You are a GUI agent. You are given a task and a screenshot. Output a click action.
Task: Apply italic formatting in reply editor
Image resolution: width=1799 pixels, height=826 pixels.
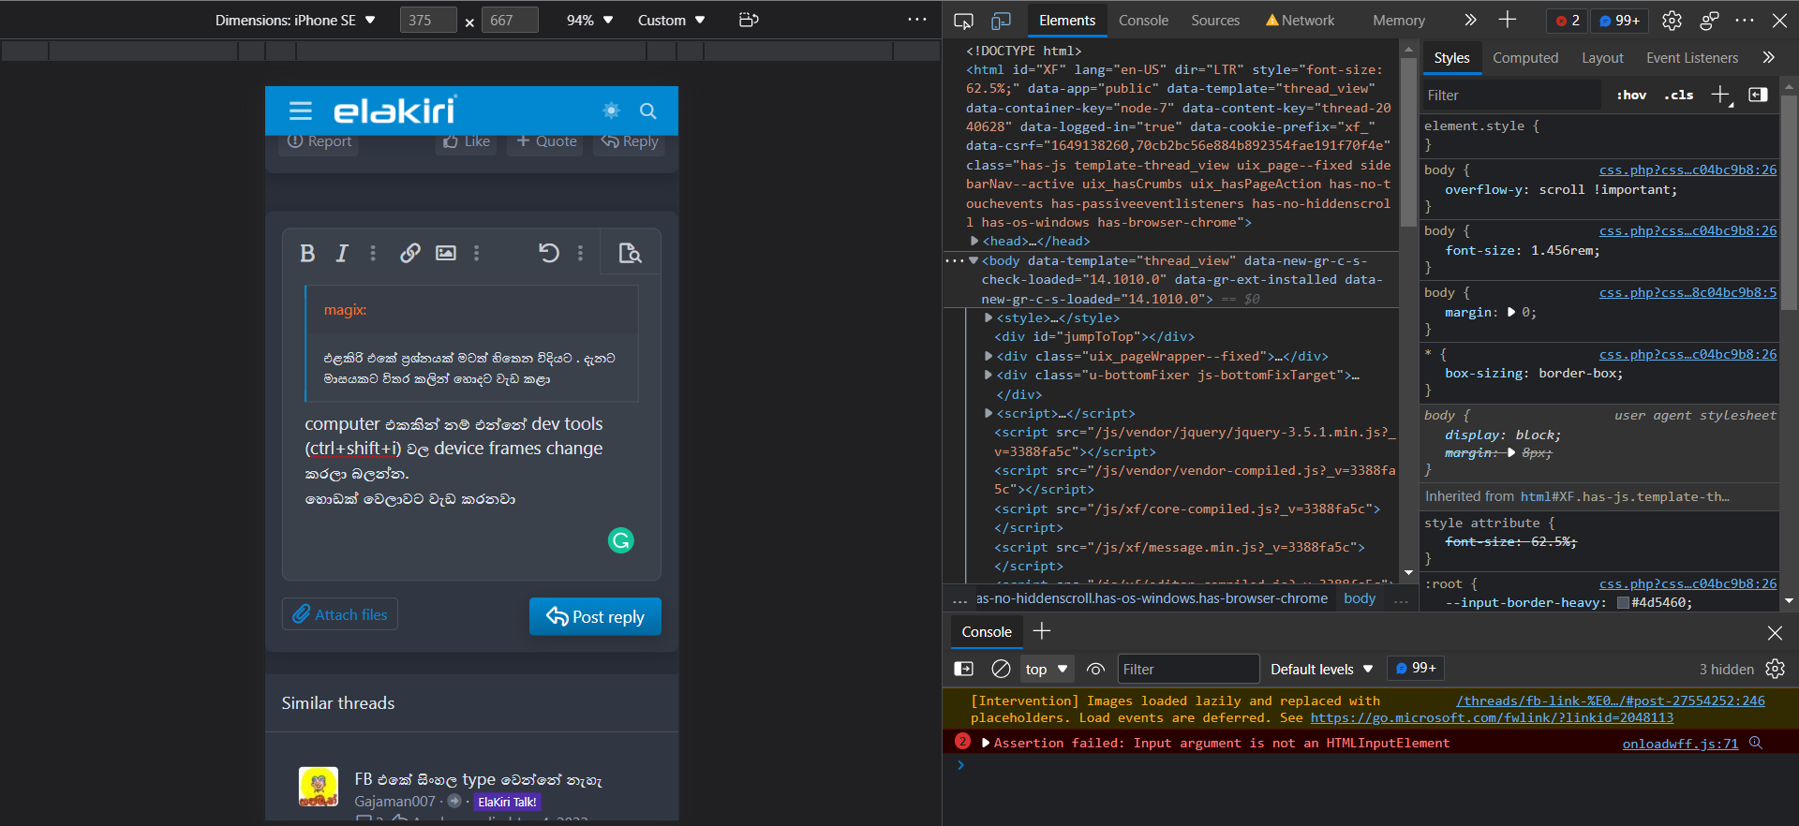pyautogui.click(x=342, y=253)
